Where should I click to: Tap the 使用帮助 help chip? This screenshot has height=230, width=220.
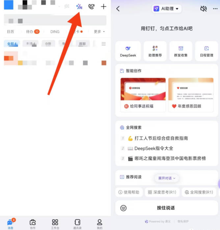(129, 192)
